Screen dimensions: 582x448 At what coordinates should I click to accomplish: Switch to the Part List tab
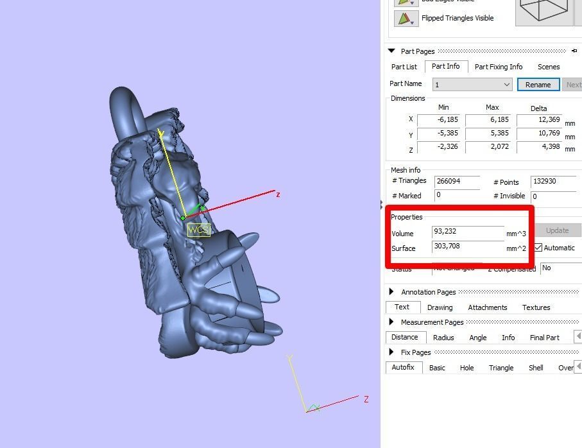(x=404, y=67)
